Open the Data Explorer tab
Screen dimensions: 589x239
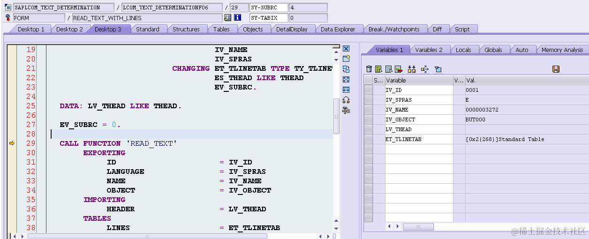point(338,29)
